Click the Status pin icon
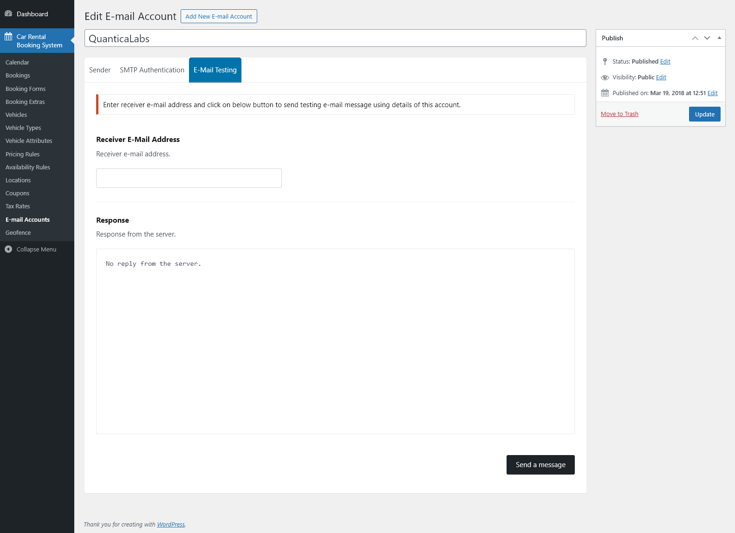The image size is (735, 533). point(605,62)
